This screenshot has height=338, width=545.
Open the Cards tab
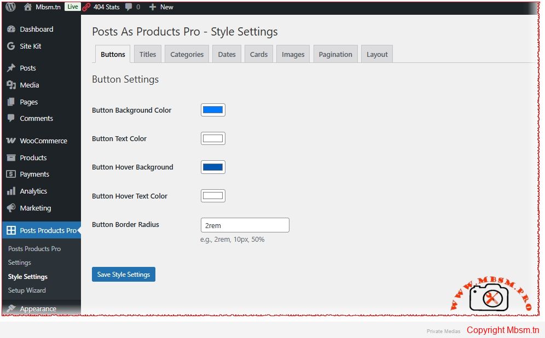(x=258, y=54)
